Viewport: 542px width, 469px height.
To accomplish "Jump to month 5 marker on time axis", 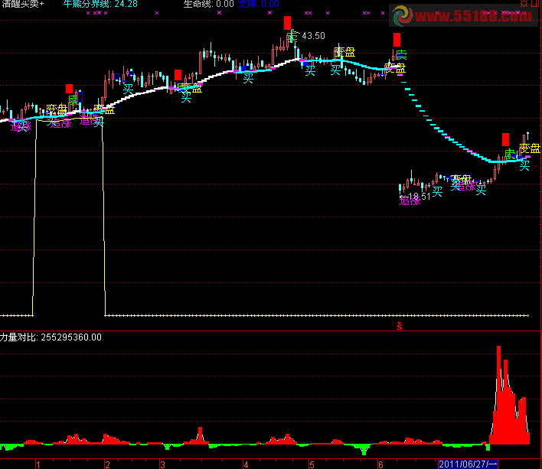I will coord(312,465).
